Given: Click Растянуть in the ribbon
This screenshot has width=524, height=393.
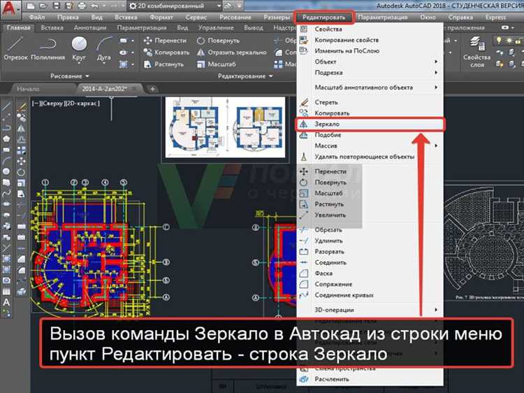Looking at the screenshot, I should pos(163,64).
